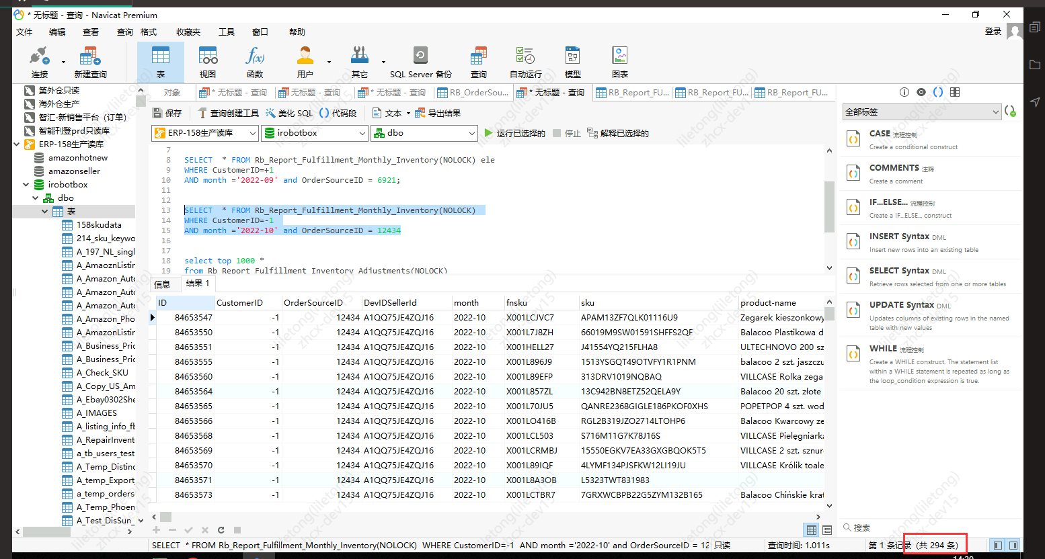Click the grid layout icon in right panel

tap(955, 92)
